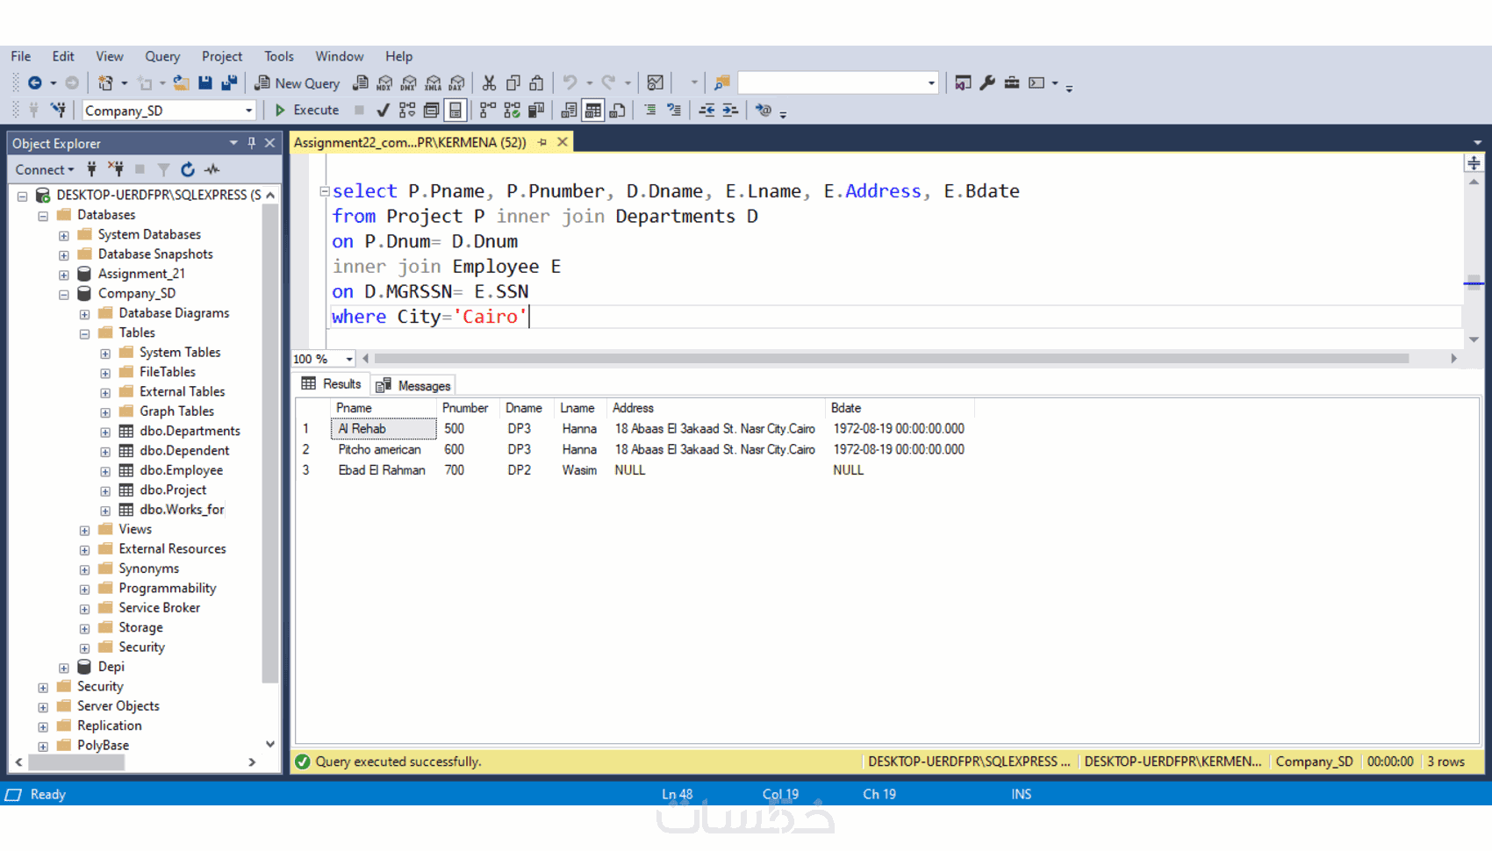Viewport: 1492px width, 851px height.
Task: Click the editor horizontal scrollbar
Action: (891, 358)
